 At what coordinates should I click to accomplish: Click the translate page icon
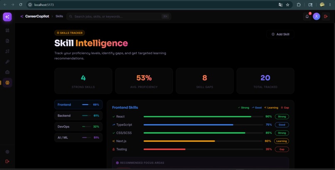pos(281,5)
